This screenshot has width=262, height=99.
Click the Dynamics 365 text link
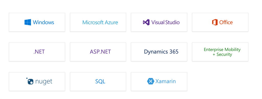point(161,52)
